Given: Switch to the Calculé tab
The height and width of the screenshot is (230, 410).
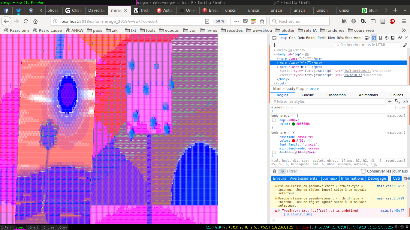Looking at the screenshot, I should (308, 95).
